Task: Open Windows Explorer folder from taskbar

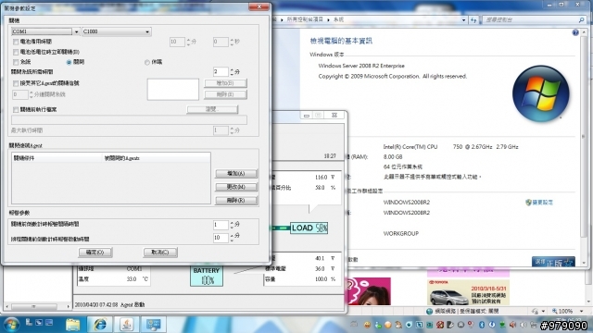Action: (x=73, y=325)
